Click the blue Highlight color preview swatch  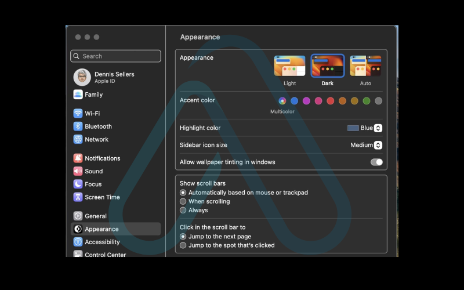353,128
